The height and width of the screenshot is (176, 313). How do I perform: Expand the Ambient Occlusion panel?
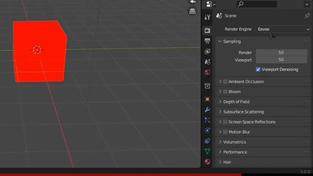click(x=220, y=82)
